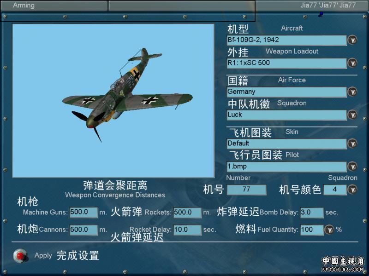Click the Cannons convergence field
The height and width of the screenshot is (276, 369).
point(83,230)
